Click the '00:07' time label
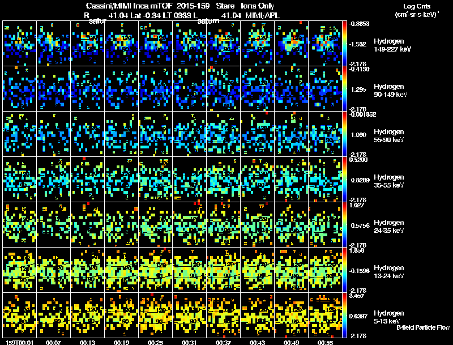The height and width of the screenshot is (345, 453). [53, 342]
